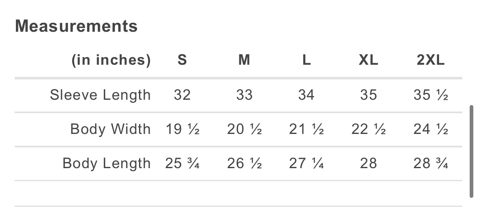This screenshot has height=217, width=477.
Task: Select the M size column header
Action: point(244,60)
